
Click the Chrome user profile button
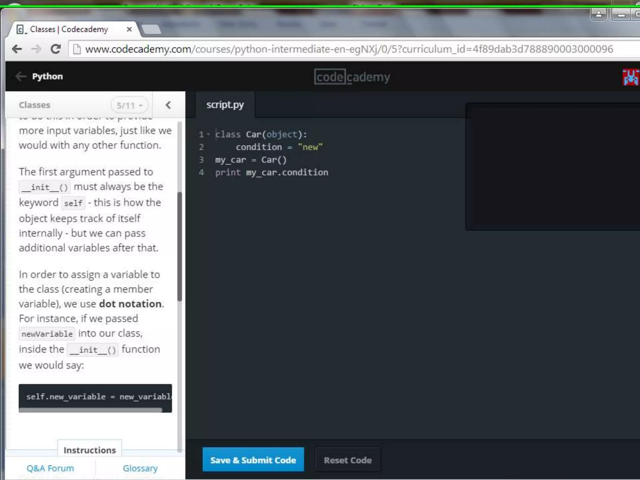click(x=599, y=14)
